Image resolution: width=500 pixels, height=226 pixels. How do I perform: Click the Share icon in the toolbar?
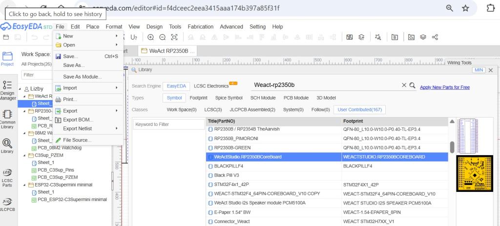435,37
